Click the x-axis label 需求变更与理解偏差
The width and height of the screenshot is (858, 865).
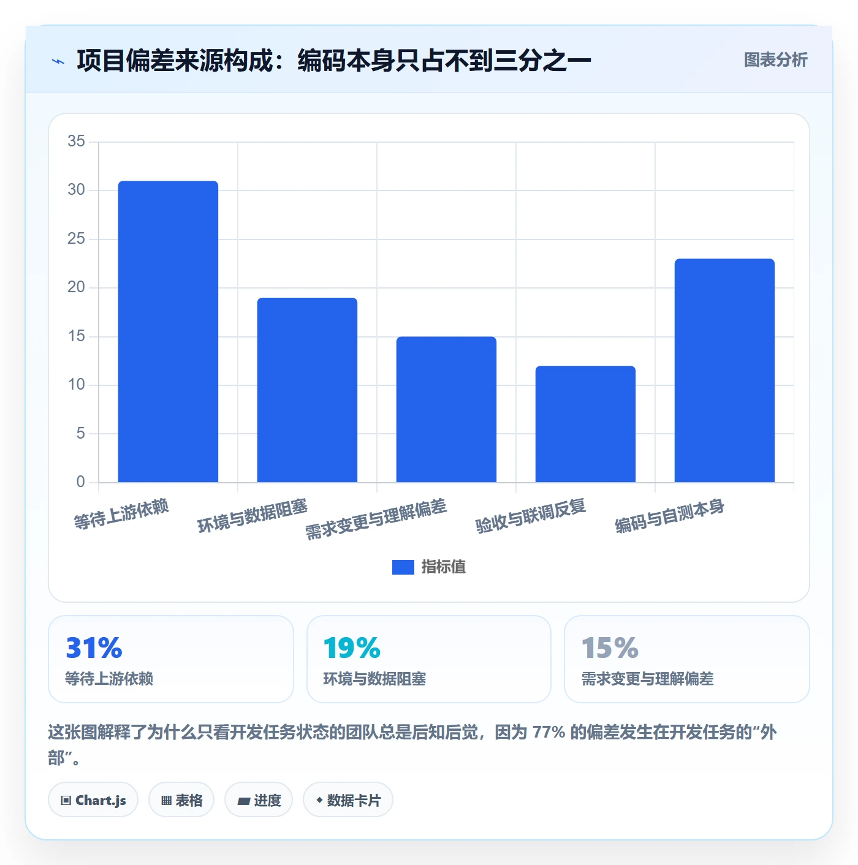tap(376, 519)
